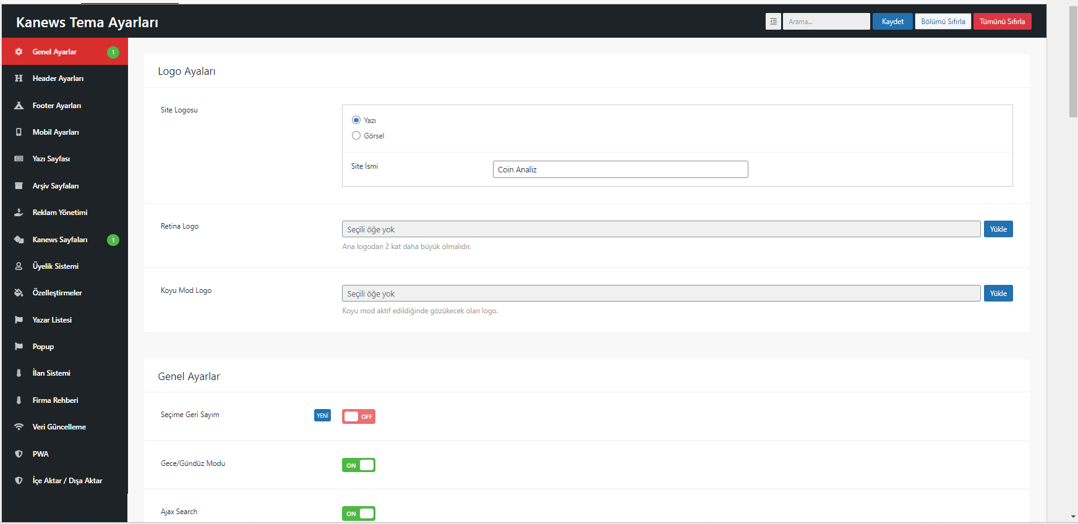Click the green badge on Genel Ayarlar
Image resolution: width=1078 pixels, height=524 pixels.
[113, 53]
